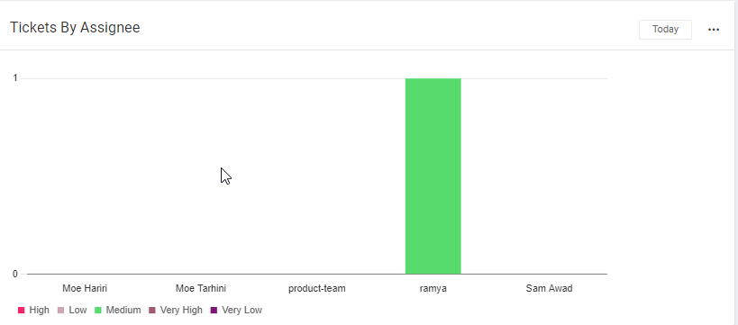The height and width of the screenshot is (325, 738).
Task: Select the Moe Hariri axis label
Action: pos(85,288)
